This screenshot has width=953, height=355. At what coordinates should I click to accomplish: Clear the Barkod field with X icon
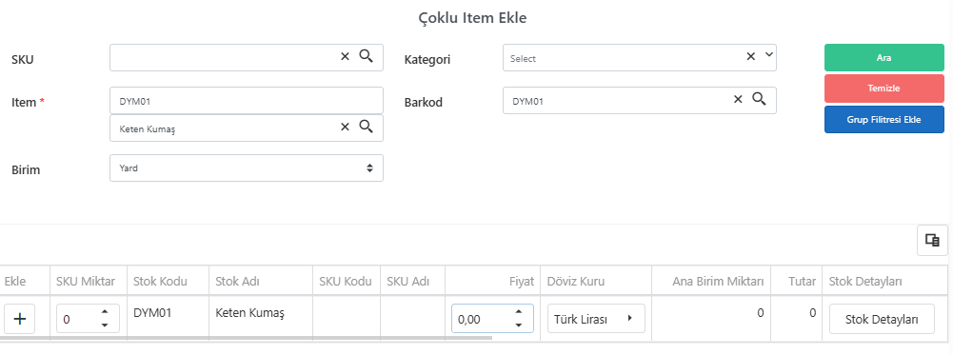(738, 99)
